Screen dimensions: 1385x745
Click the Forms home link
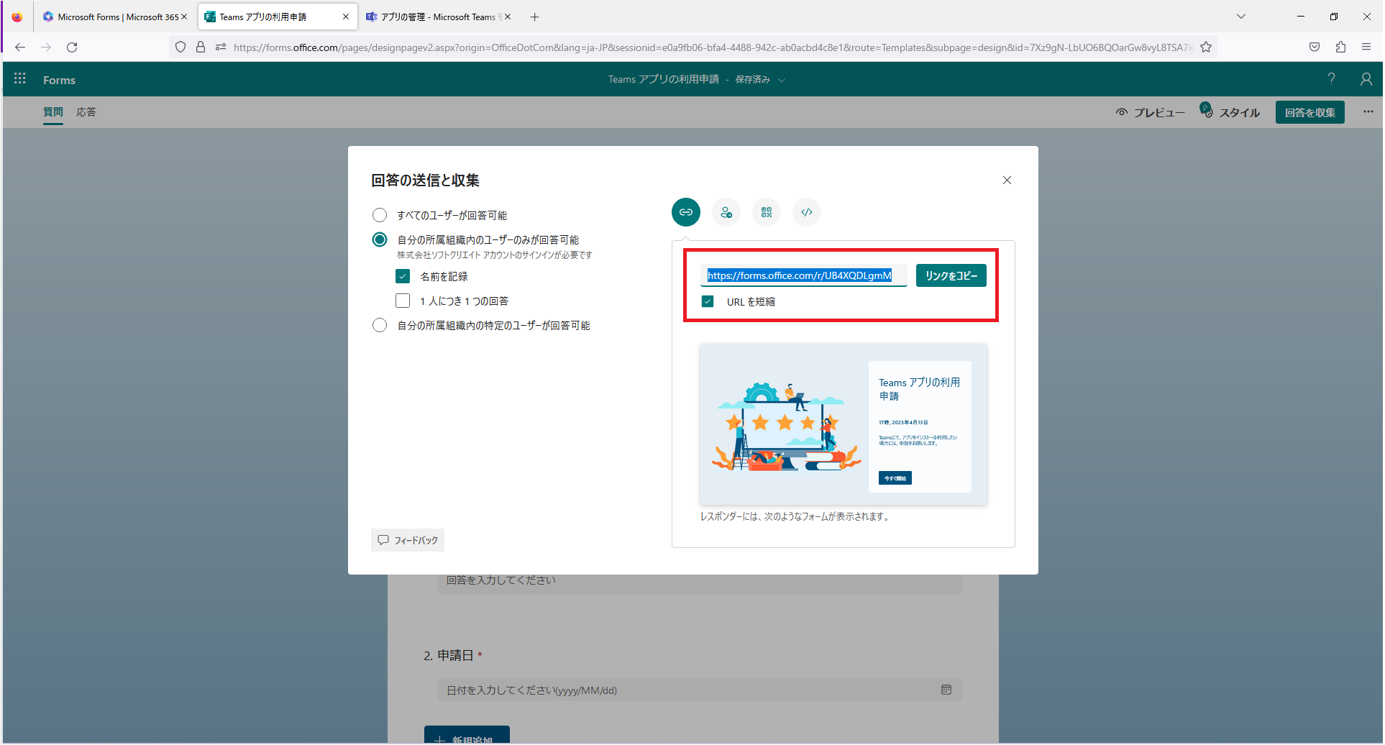pos(59,80)
